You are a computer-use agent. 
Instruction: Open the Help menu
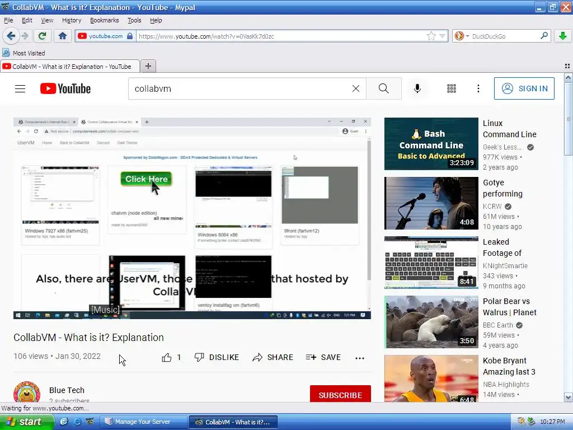(x=156, y=21)
